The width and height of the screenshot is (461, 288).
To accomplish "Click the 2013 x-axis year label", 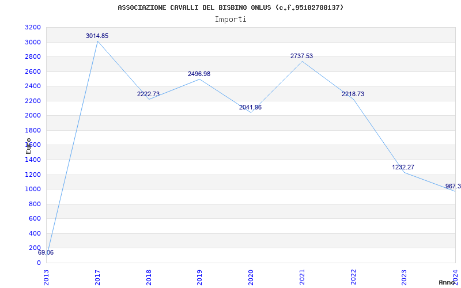I will 46,277.
